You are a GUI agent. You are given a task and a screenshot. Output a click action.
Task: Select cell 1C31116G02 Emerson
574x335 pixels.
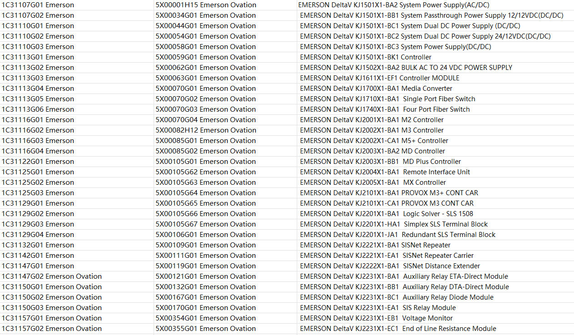coord(38,130)
